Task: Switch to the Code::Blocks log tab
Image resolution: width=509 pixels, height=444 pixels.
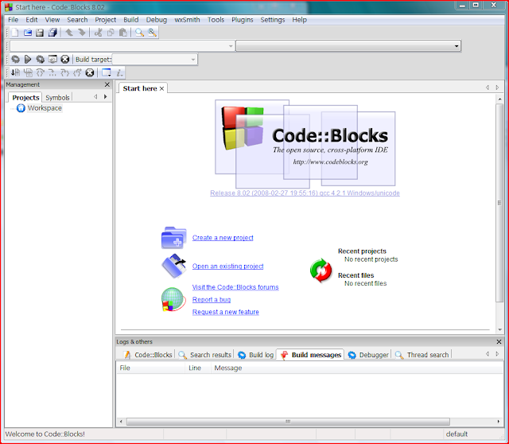Action: [x=148, y=355]
